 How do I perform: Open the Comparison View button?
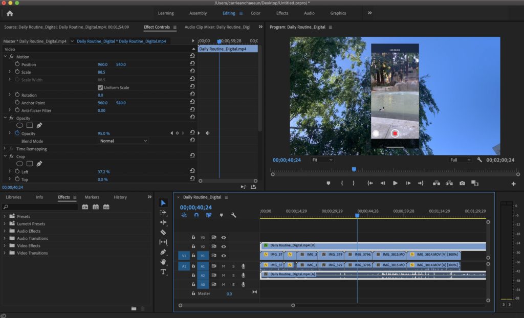pos(475,183)
